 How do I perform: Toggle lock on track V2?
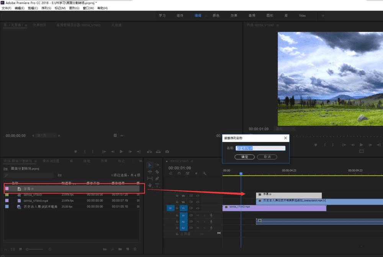click(x=177, y=202)
